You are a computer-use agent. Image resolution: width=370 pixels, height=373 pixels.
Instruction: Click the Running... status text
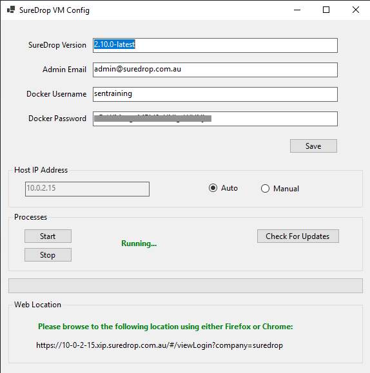pyautogui.click(x=139, y=244)
